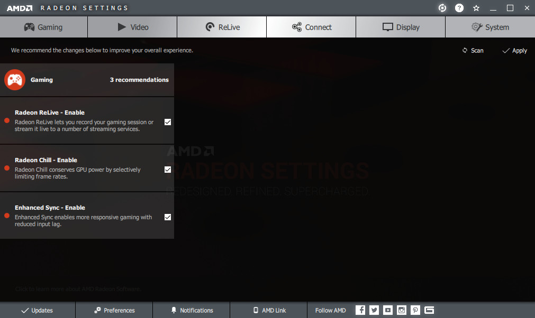Click Apply to accept recommendations
535x318 pixels.
pyautogui.click(x=514, y=51)
